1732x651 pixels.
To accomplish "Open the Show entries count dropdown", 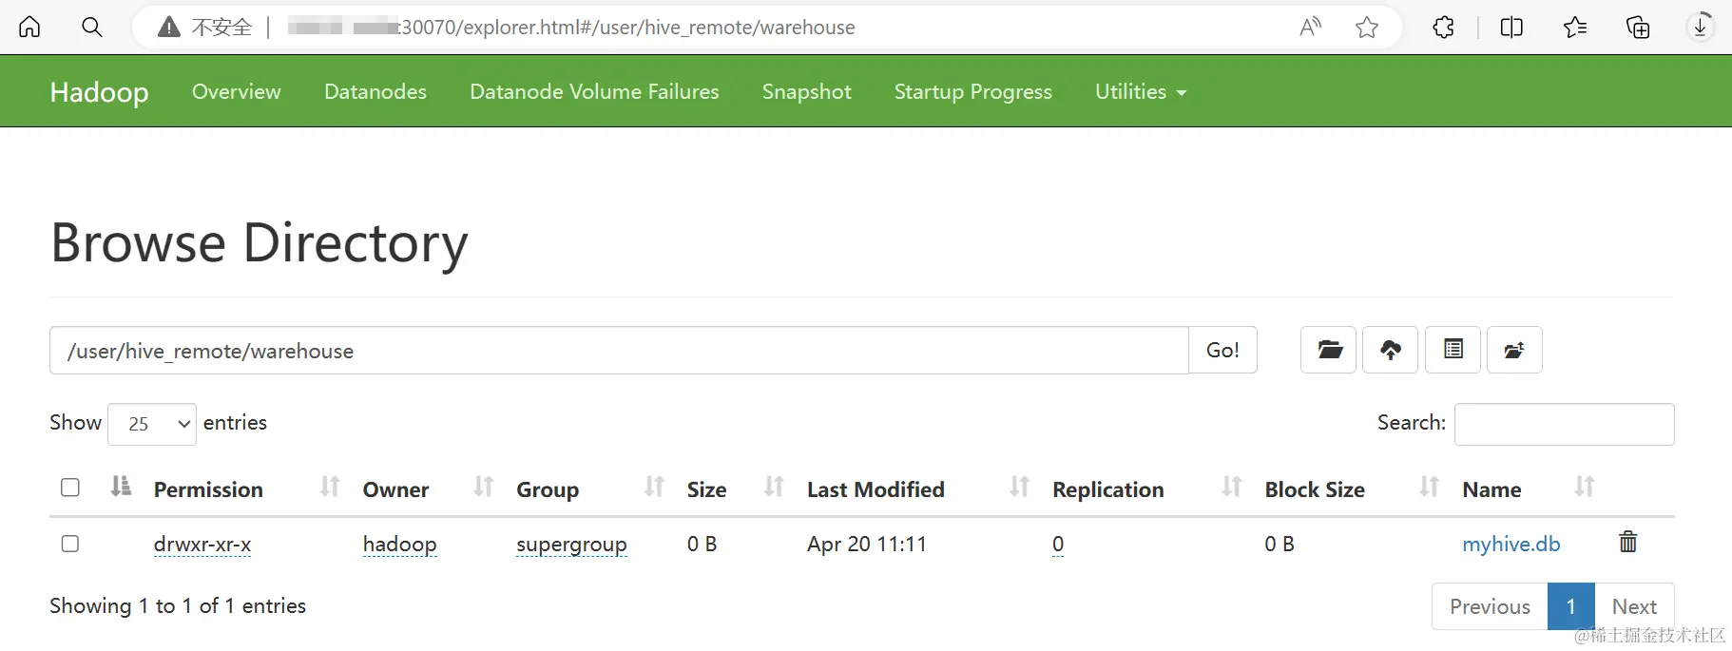I will coord(152,424).
